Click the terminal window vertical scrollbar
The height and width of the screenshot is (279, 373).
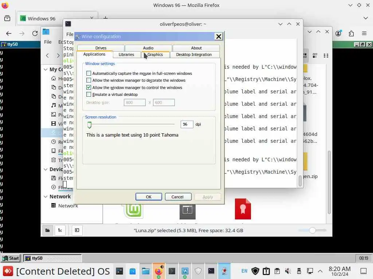(300, 181)
